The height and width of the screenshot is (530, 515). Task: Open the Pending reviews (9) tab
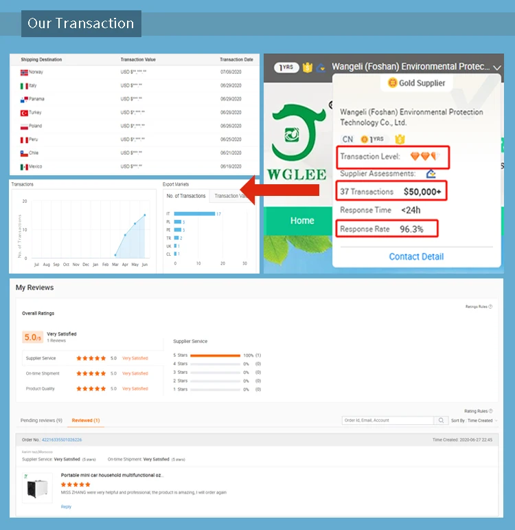point(41,421)
